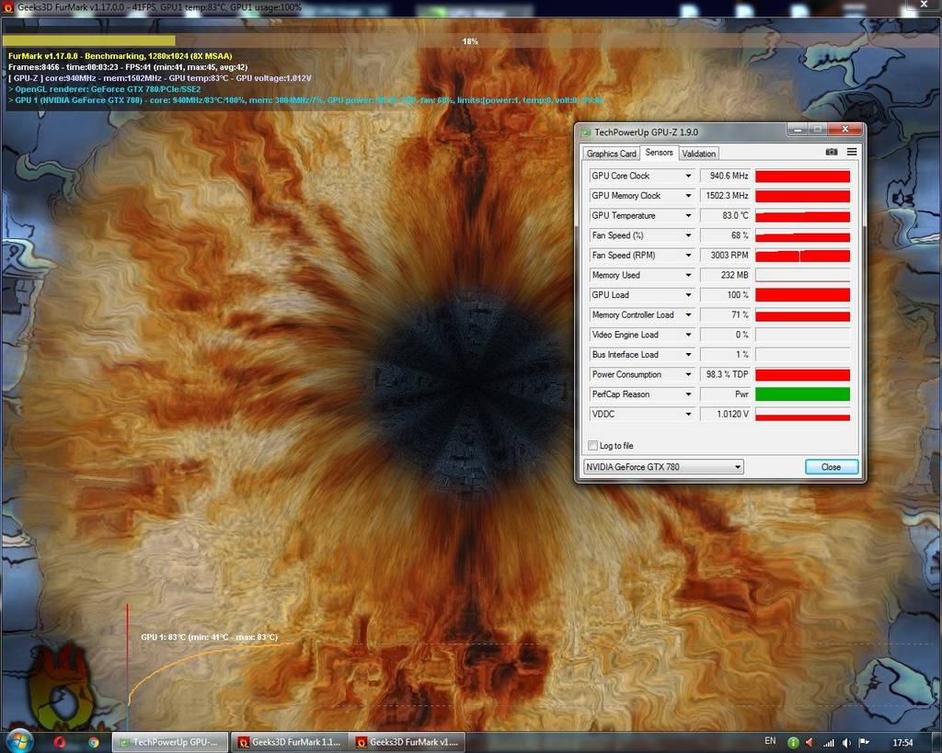Open the NVIDIA GeForce GTX 780 selector
The height and width of the screenshot is (753, 942).
click(x=663, y=466)
